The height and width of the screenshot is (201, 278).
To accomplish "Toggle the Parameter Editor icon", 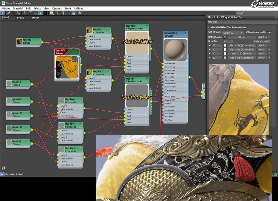I will click(74, 13).
